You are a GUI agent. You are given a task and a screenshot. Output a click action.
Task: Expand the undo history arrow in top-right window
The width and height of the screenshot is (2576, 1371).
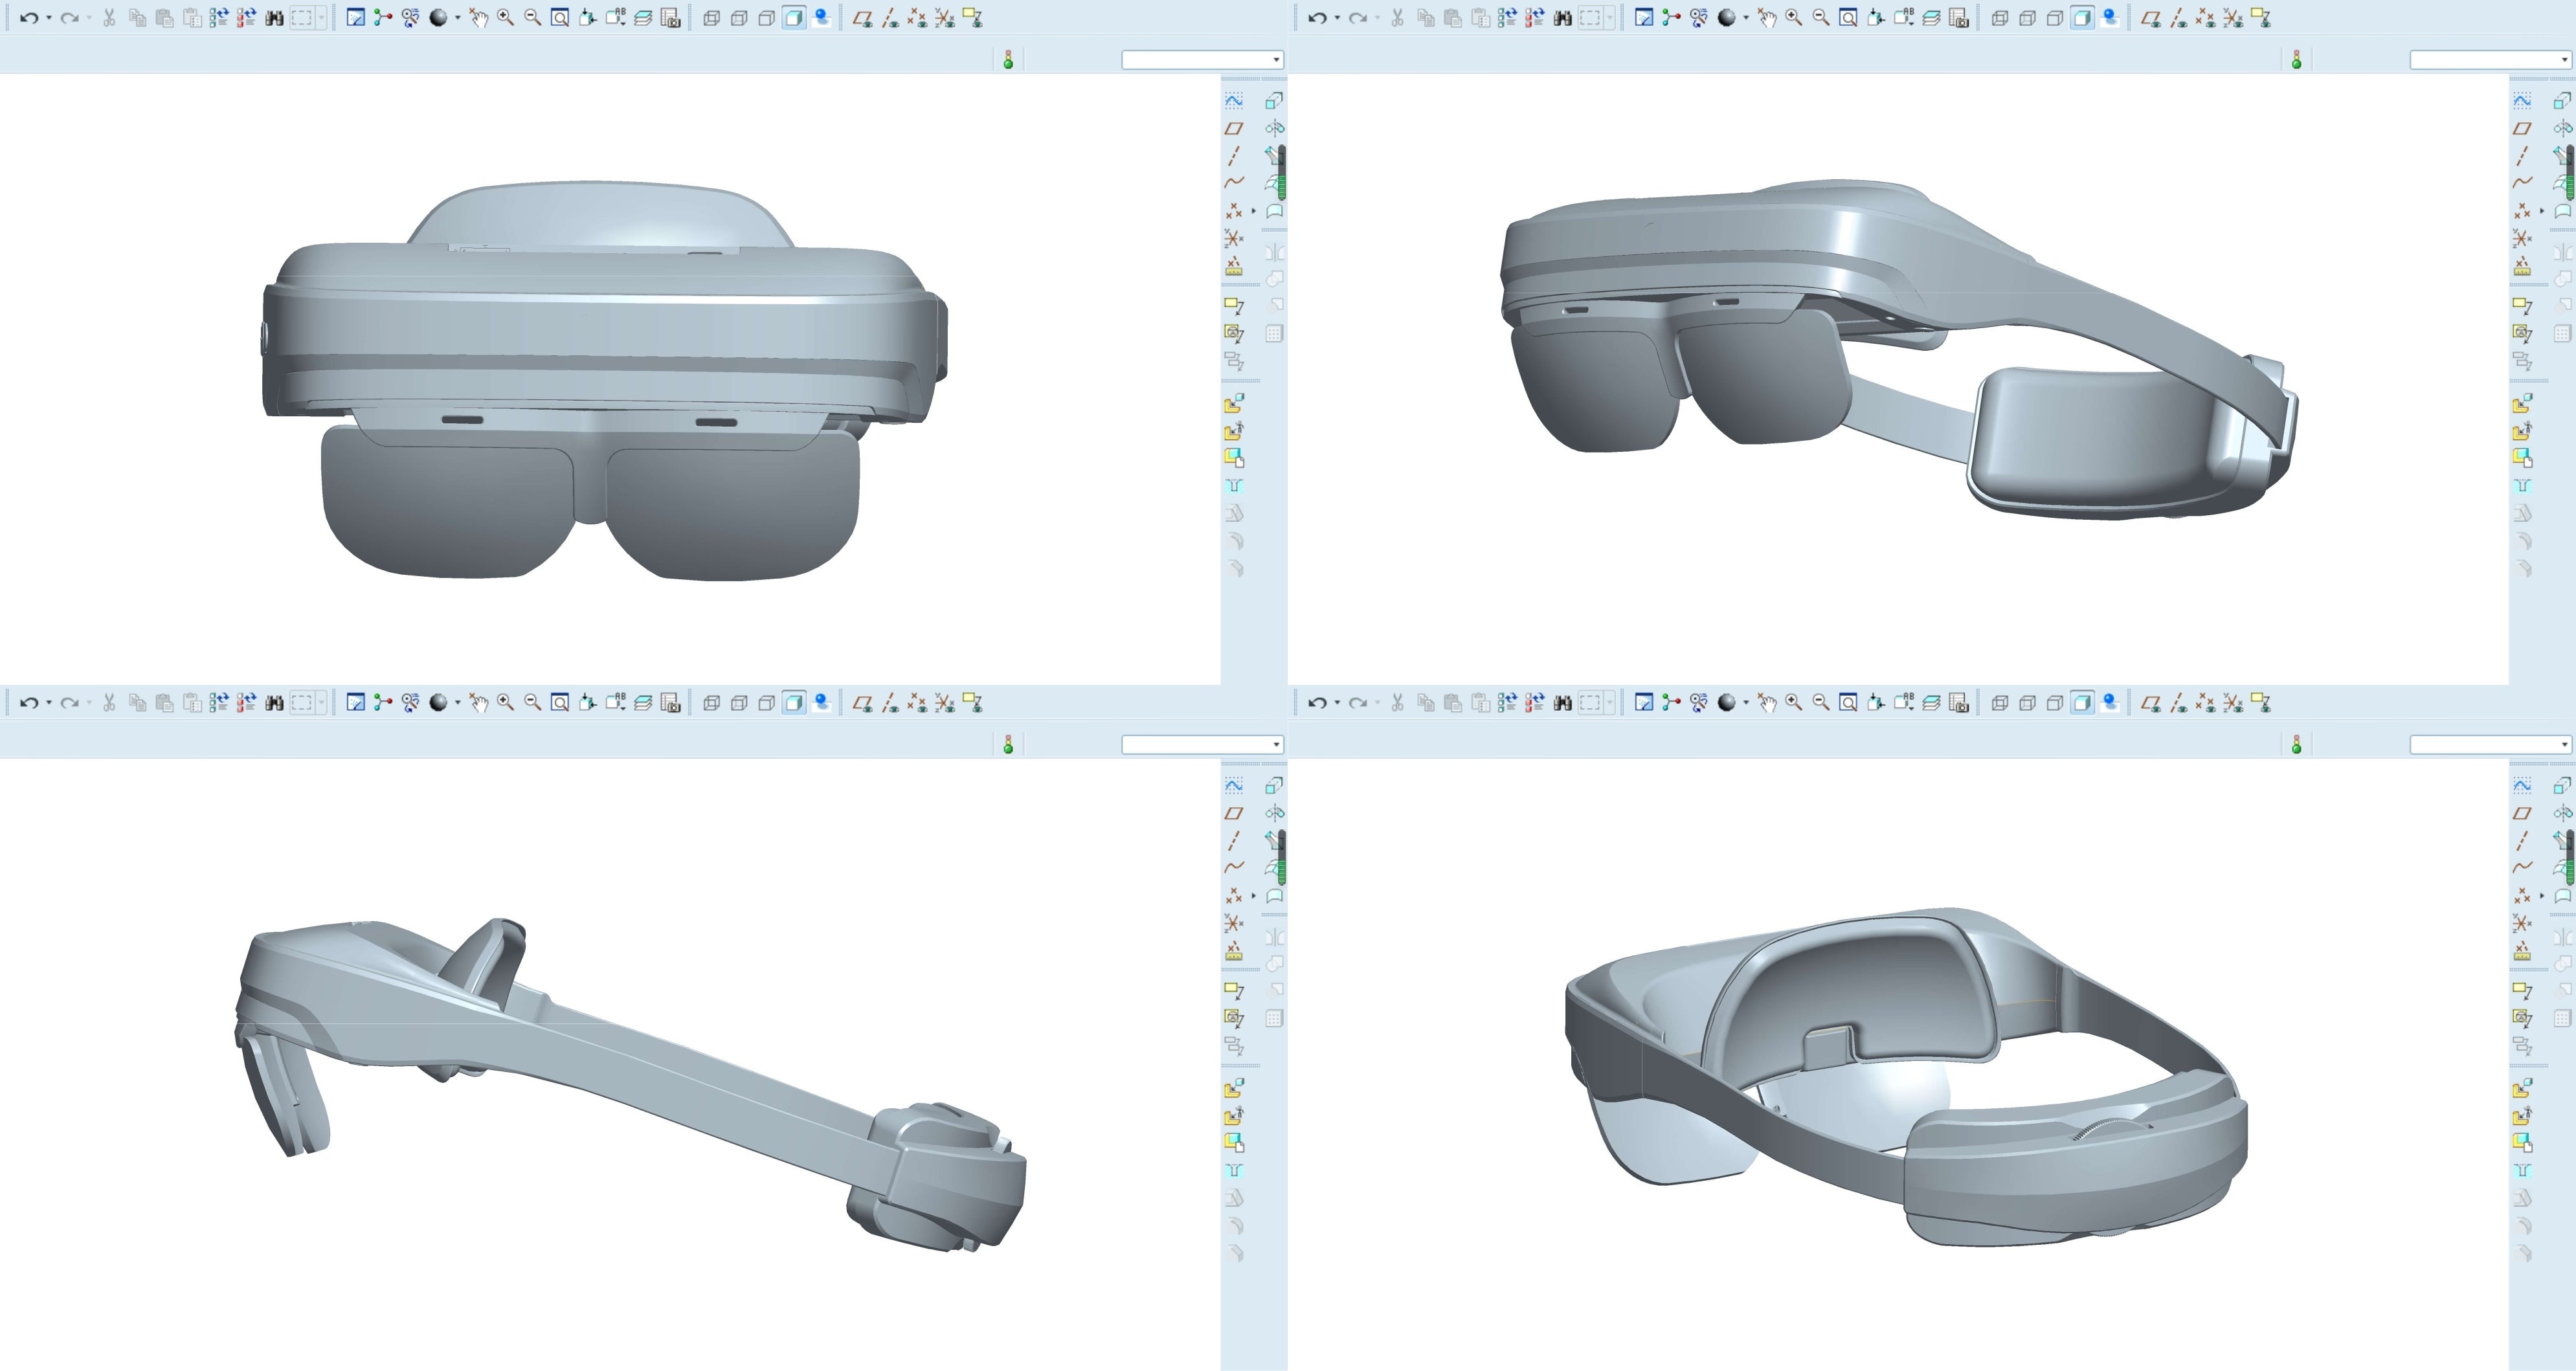tap(1337, 18)
